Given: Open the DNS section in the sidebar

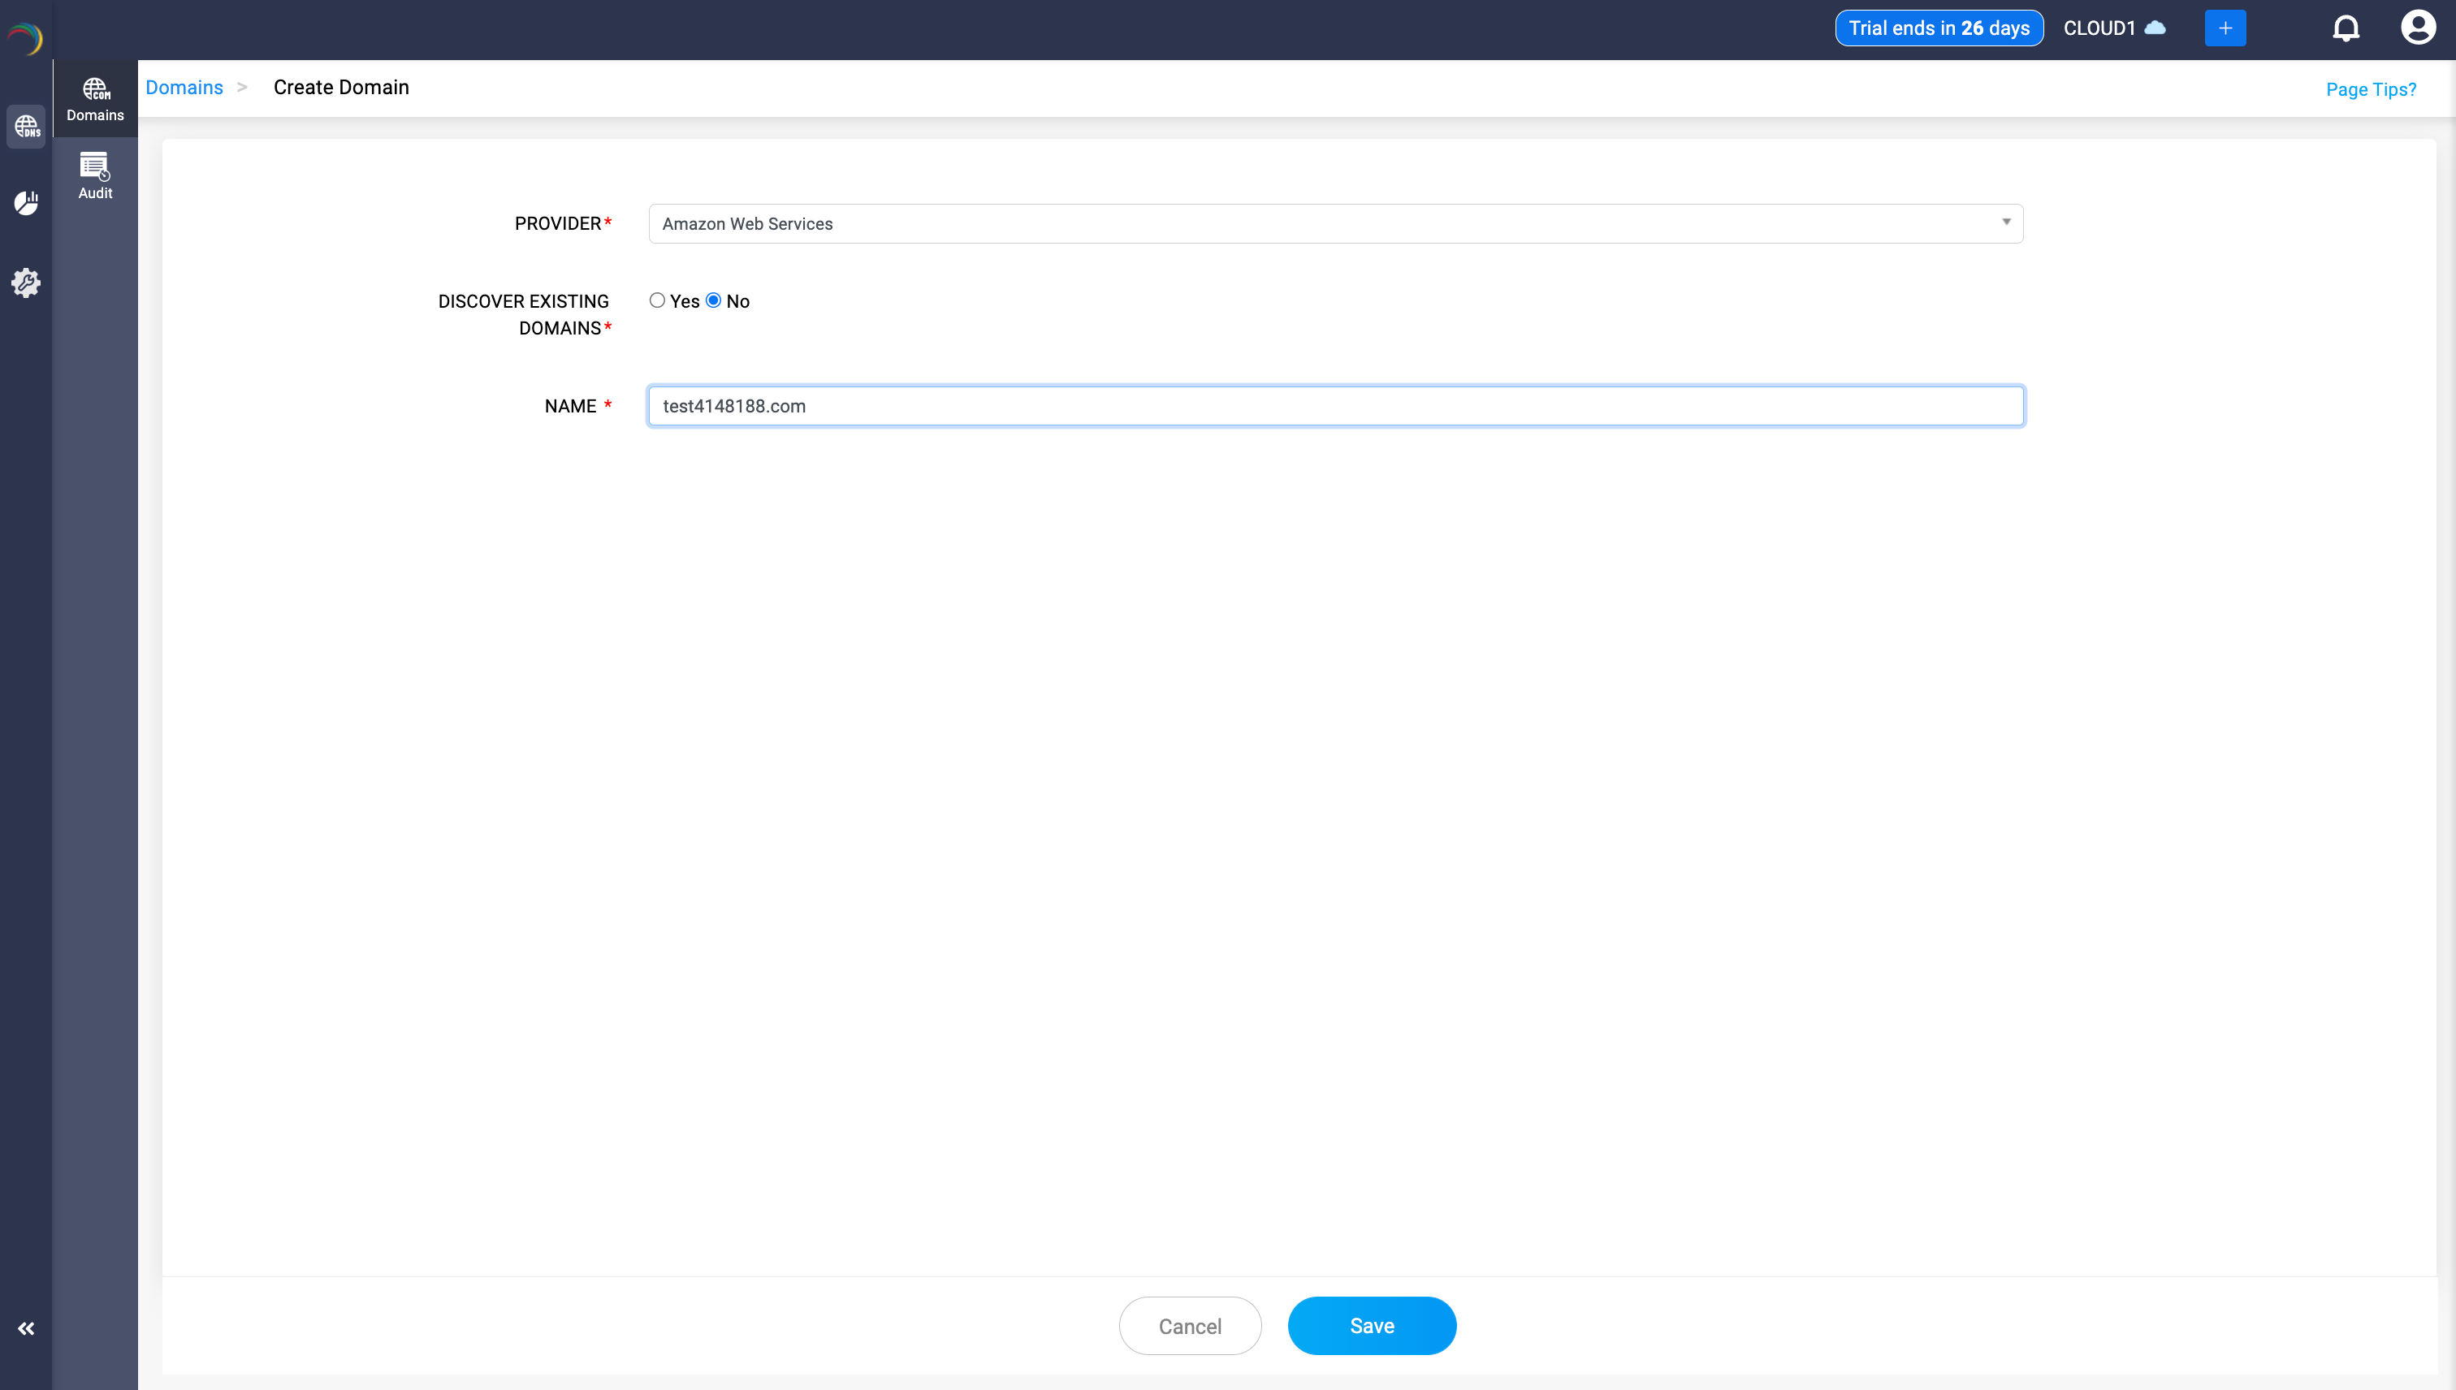Looking at the screenshot, I should point(26,126).
